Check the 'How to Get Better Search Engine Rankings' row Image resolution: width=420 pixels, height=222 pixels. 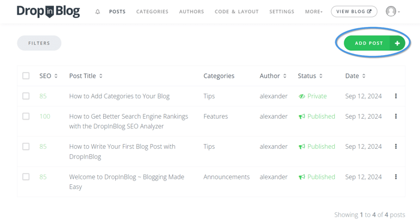[x=26, y=116]
